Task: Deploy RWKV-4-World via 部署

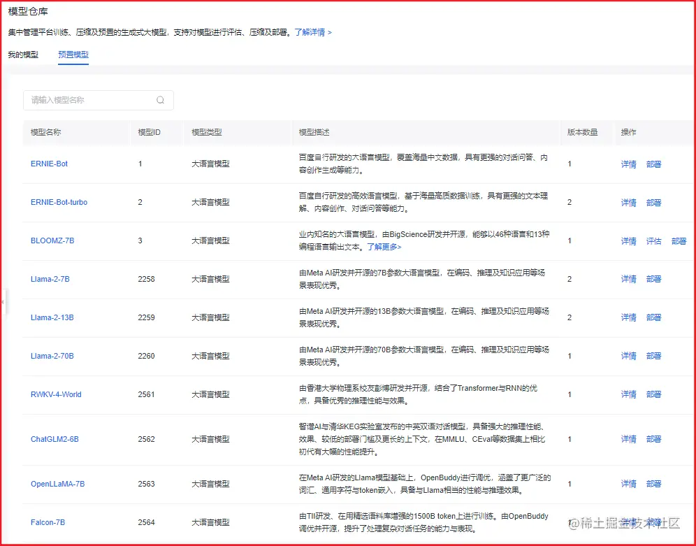Action: tap(654, 394)
